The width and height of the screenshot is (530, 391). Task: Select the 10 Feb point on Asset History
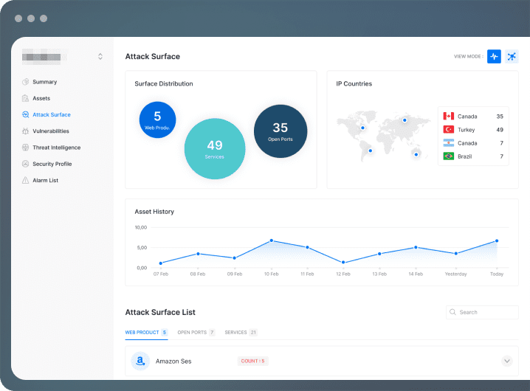point(272,241)
